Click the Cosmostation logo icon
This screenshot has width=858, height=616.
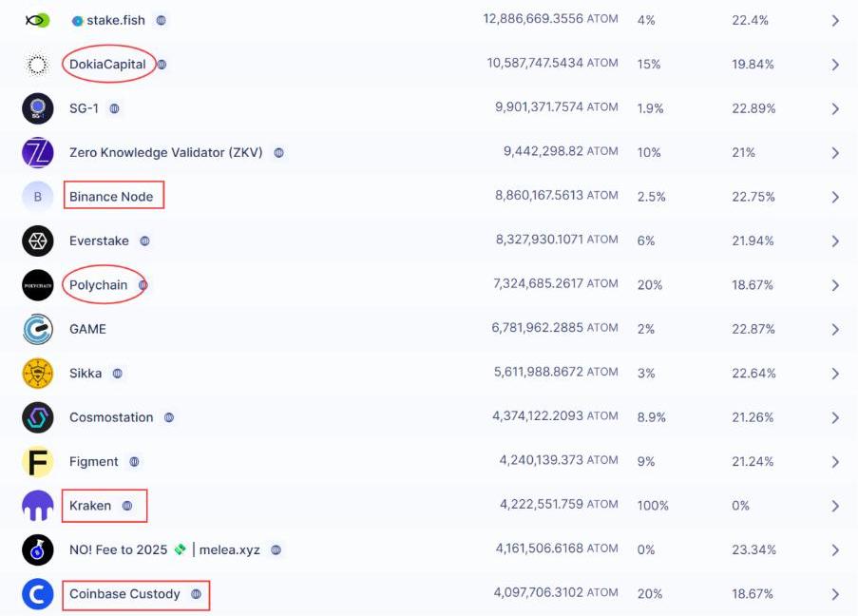(37, 417)
